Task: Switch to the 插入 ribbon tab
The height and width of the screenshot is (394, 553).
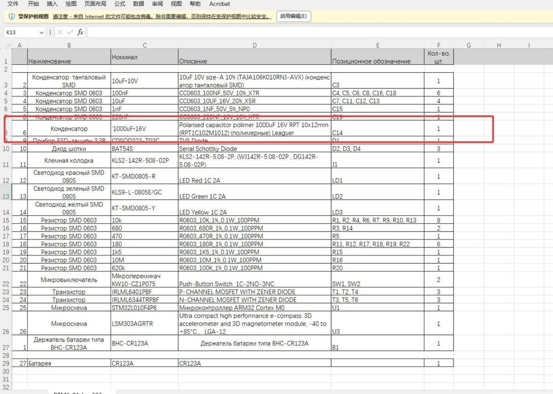Action: 52,4
